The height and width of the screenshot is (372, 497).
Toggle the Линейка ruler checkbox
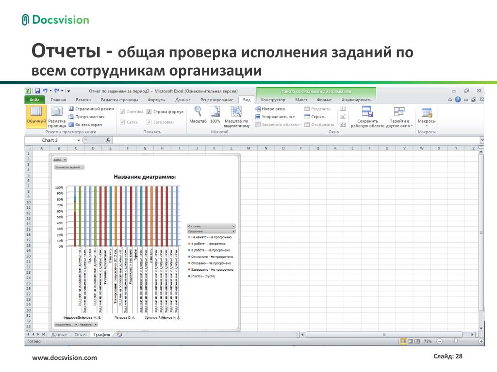[x=122, y=112]
